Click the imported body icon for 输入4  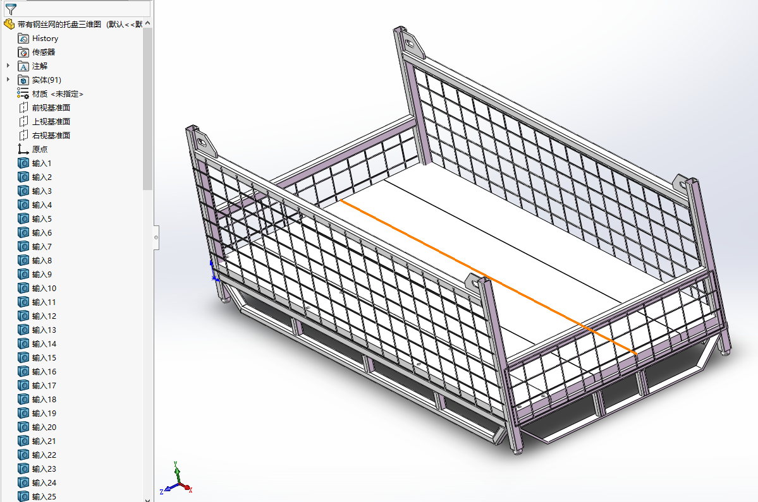[x=23, y=205]
